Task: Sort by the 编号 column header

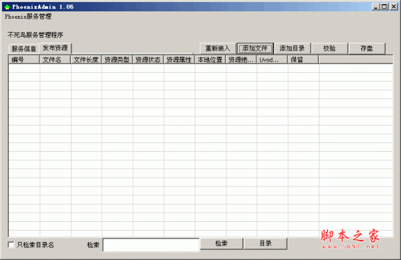Action: pos(24,60)
